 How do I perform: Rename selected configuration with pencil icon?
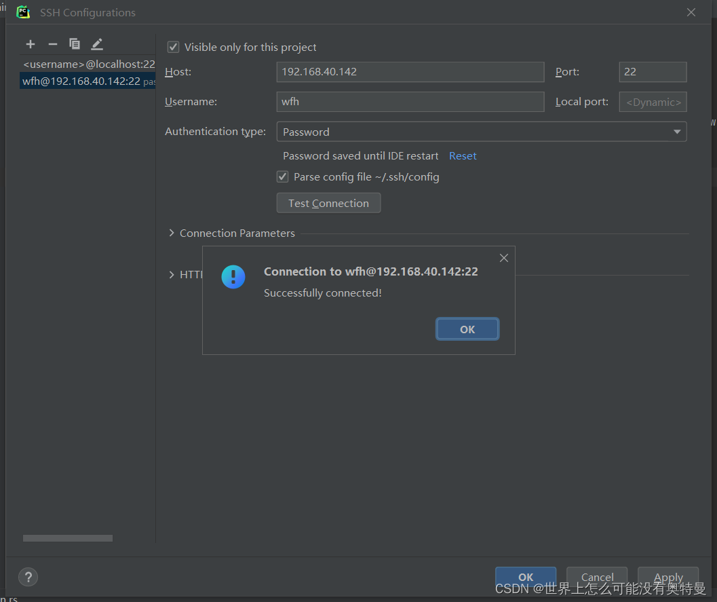click(97, 44)
